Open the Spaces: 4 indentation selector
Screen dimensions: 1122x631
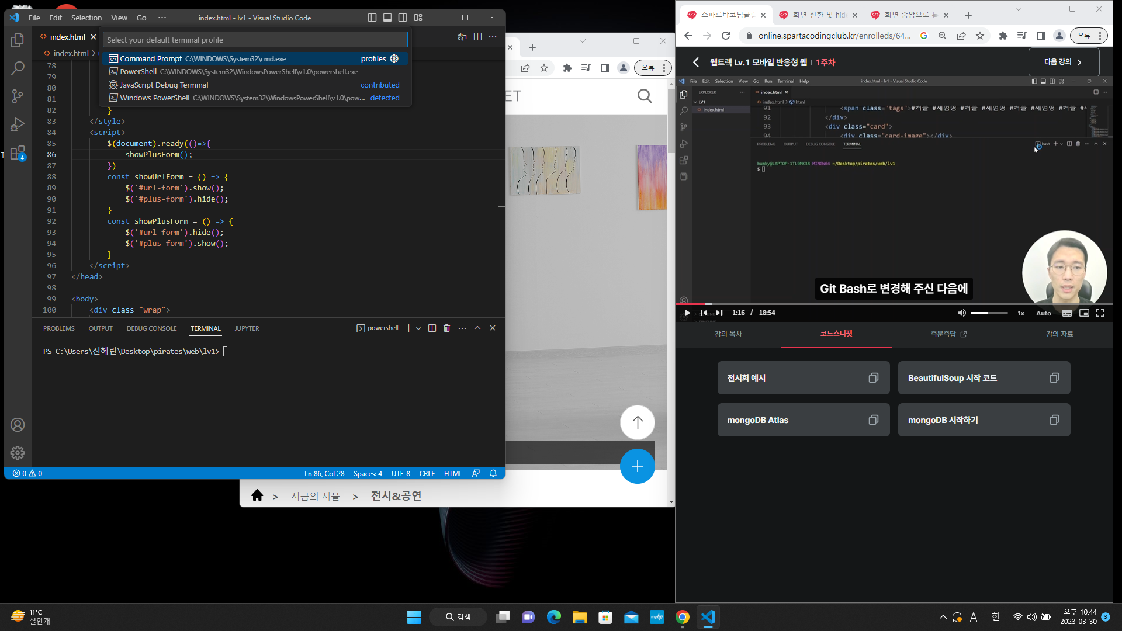tap(368, 473)
